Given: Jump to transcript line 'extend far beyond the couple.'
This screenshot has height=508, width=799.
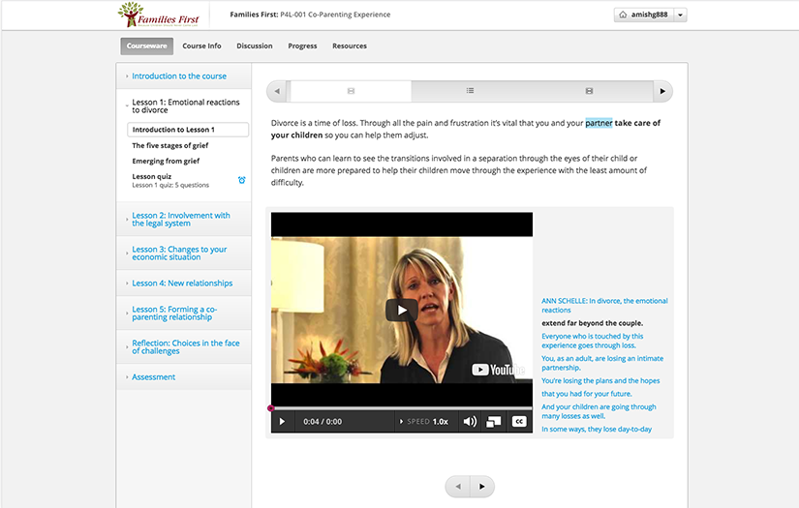Looking at the screenshot, I should (x=592, y=323).
